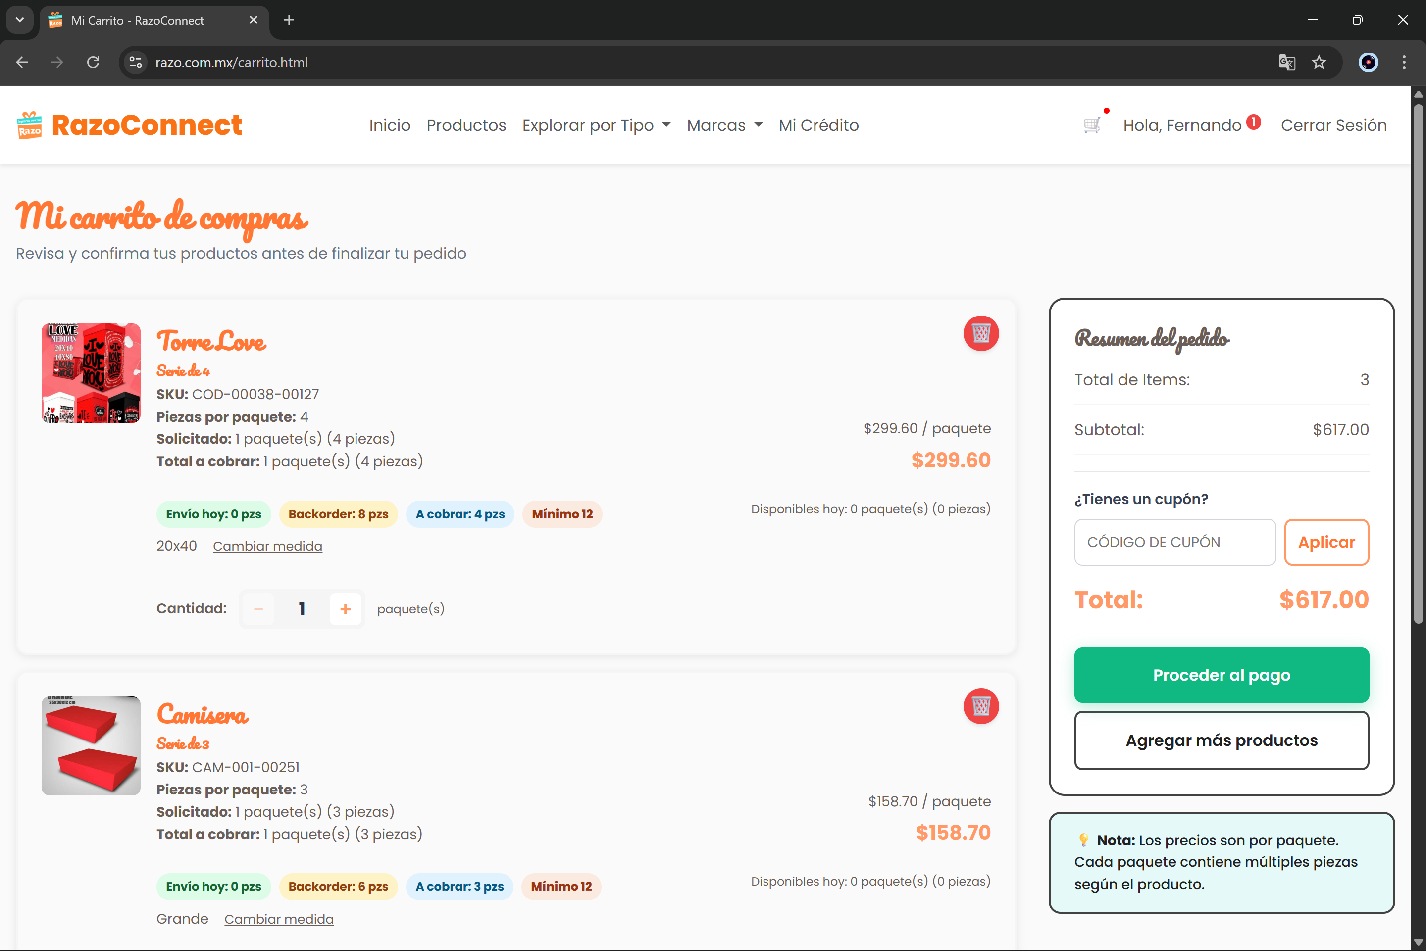
Task: Open Google Translate icon in the address bar
Action: (x=1287, y=62)
